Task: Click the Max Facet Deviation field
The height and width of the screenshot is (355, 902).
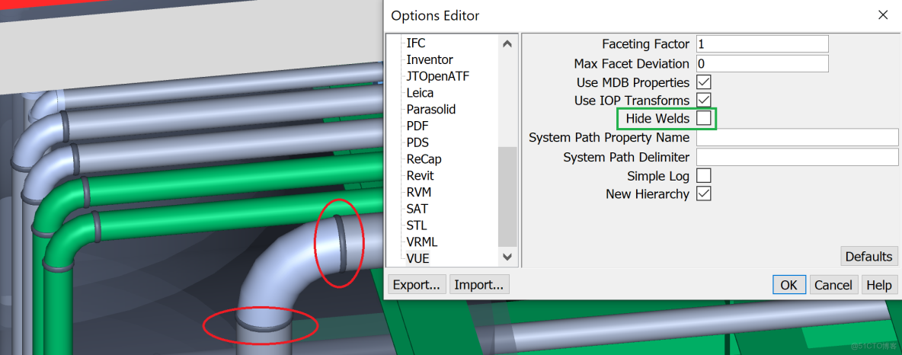Action: click(x=763, y=63)
